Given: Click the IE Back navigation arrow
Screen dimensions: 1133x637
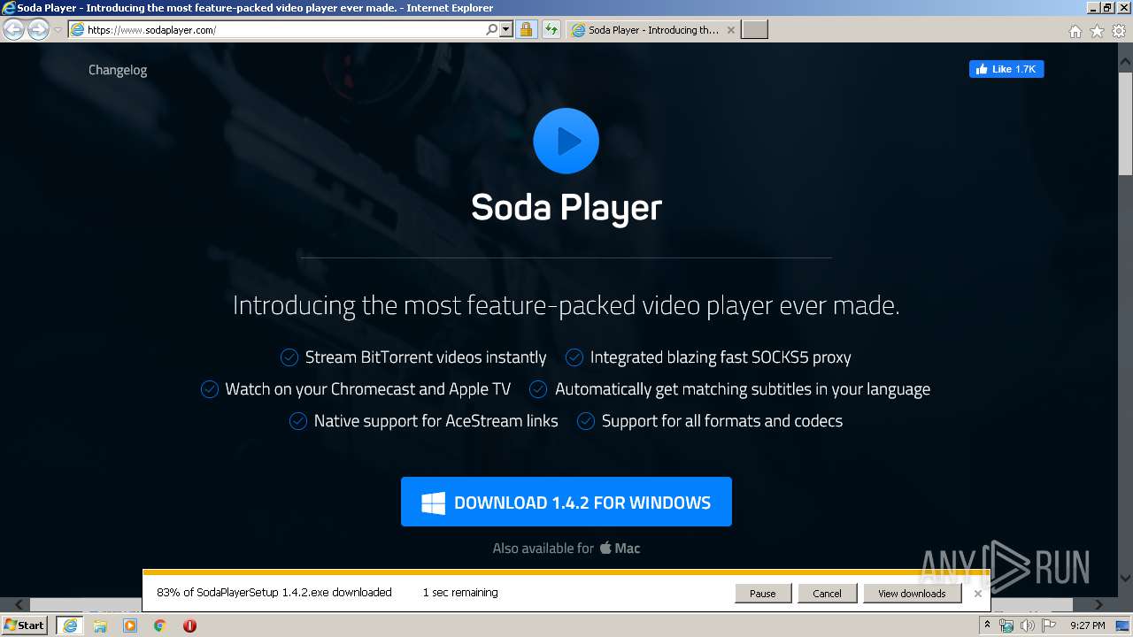Looking at the screenshot, I should [x=13, y=29].
